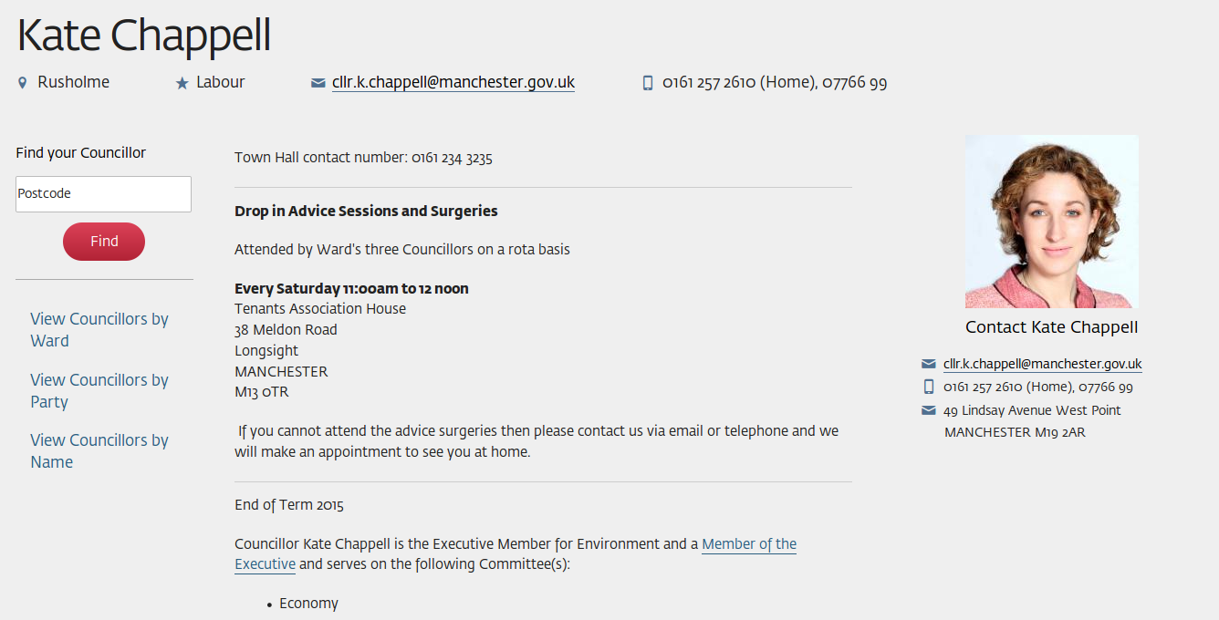Click the Contact Kate Chappell heading
Viewport: 1219px width, 620px height.
coord(1051,327)
